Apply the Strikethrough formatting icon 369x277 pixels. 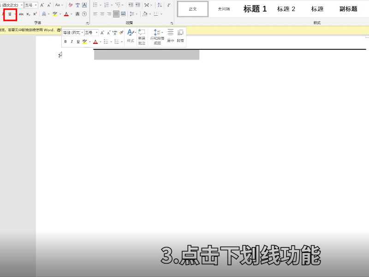click(22, 14)
